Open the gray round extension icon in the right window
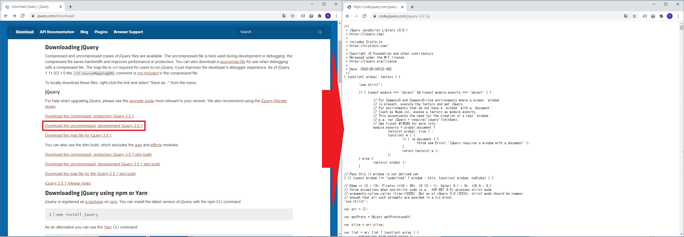This screenshot has width=684, height=237. (x=653, y=16)
